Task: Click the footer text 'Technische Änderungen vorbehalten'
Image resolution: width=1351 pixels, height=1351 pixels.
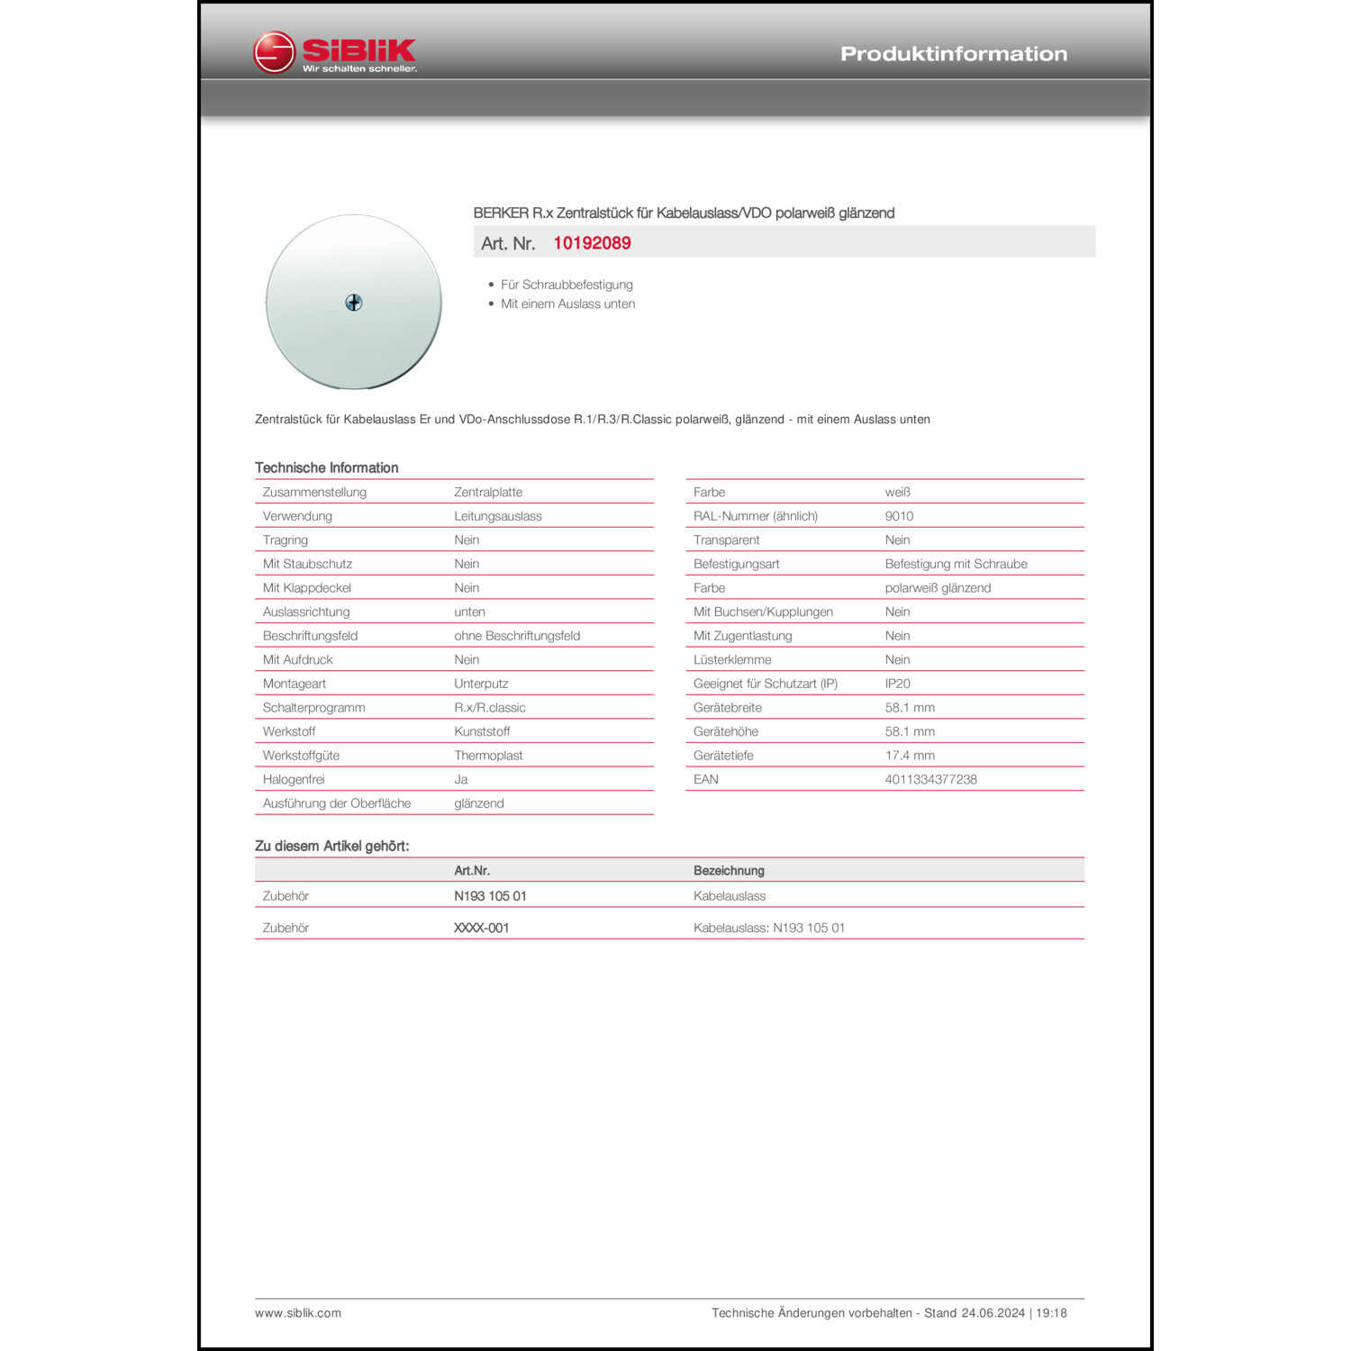Action: pyautogui.click(x=812, y=1313)
